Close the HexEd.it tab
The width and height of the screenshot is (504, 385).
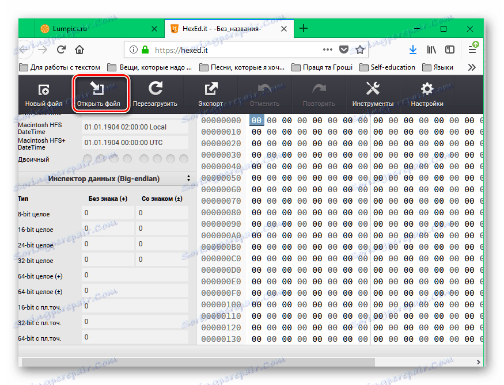point(284,29)
